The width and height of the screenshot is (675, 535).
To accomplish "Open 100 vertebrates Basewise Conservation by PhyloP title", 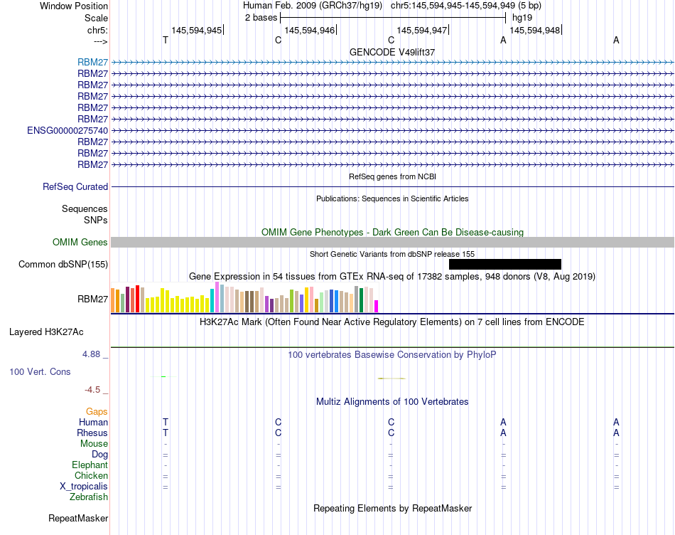I will (392, 355).
